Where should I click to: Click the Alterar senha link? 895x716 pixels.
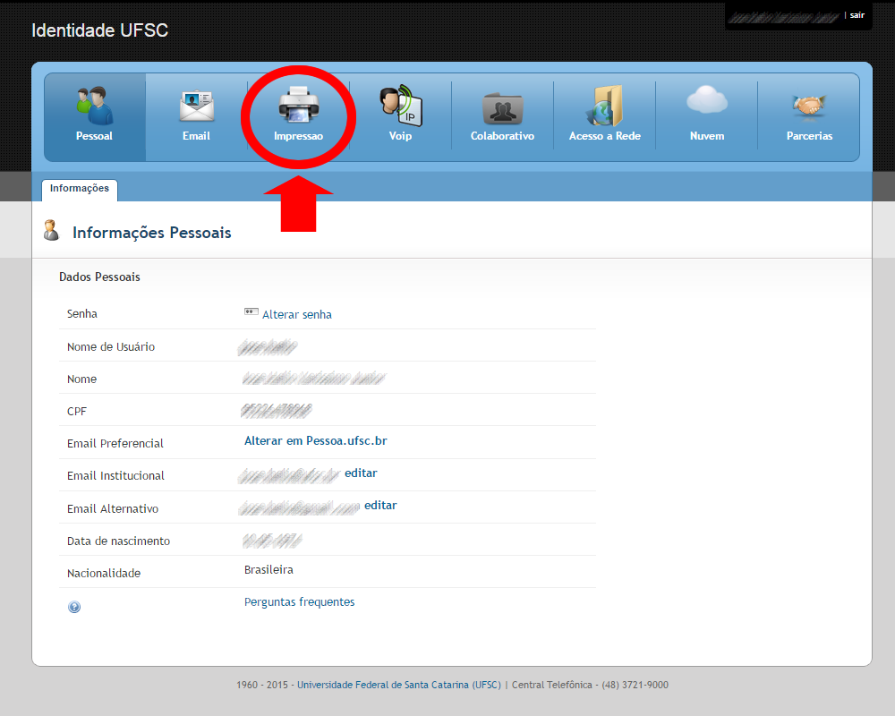click(x=297, y=315)
